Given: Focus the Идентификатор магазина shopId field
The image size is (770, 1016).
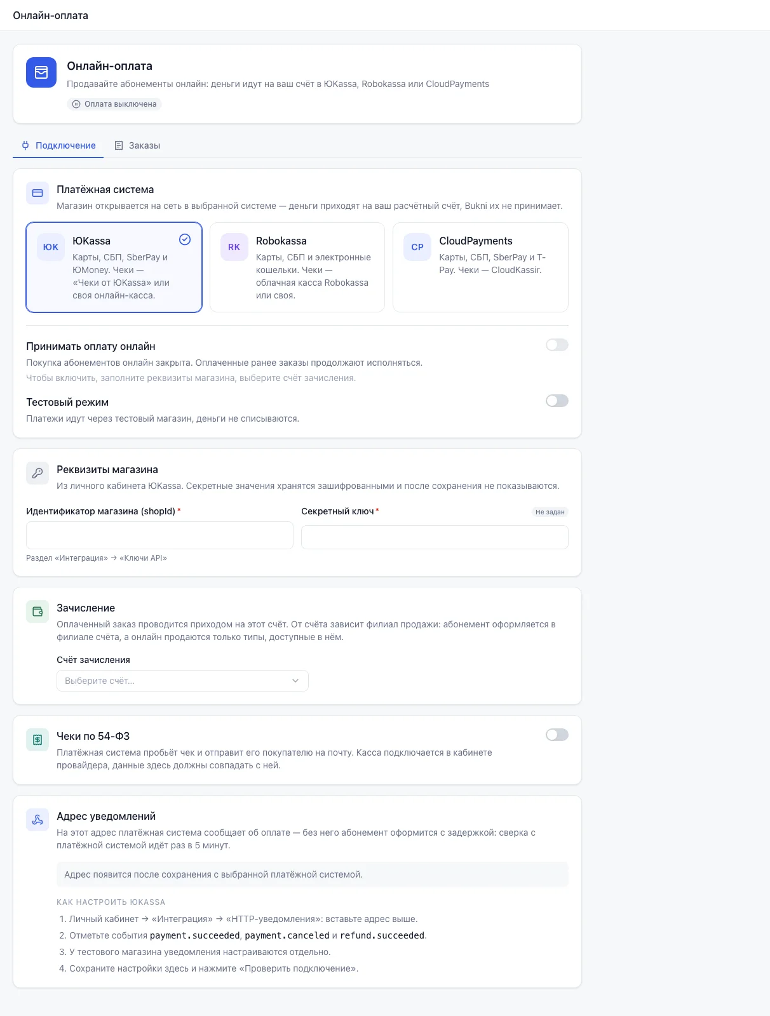Looking at the screenshot, I should pyautogui.click(x=159, y=535).
